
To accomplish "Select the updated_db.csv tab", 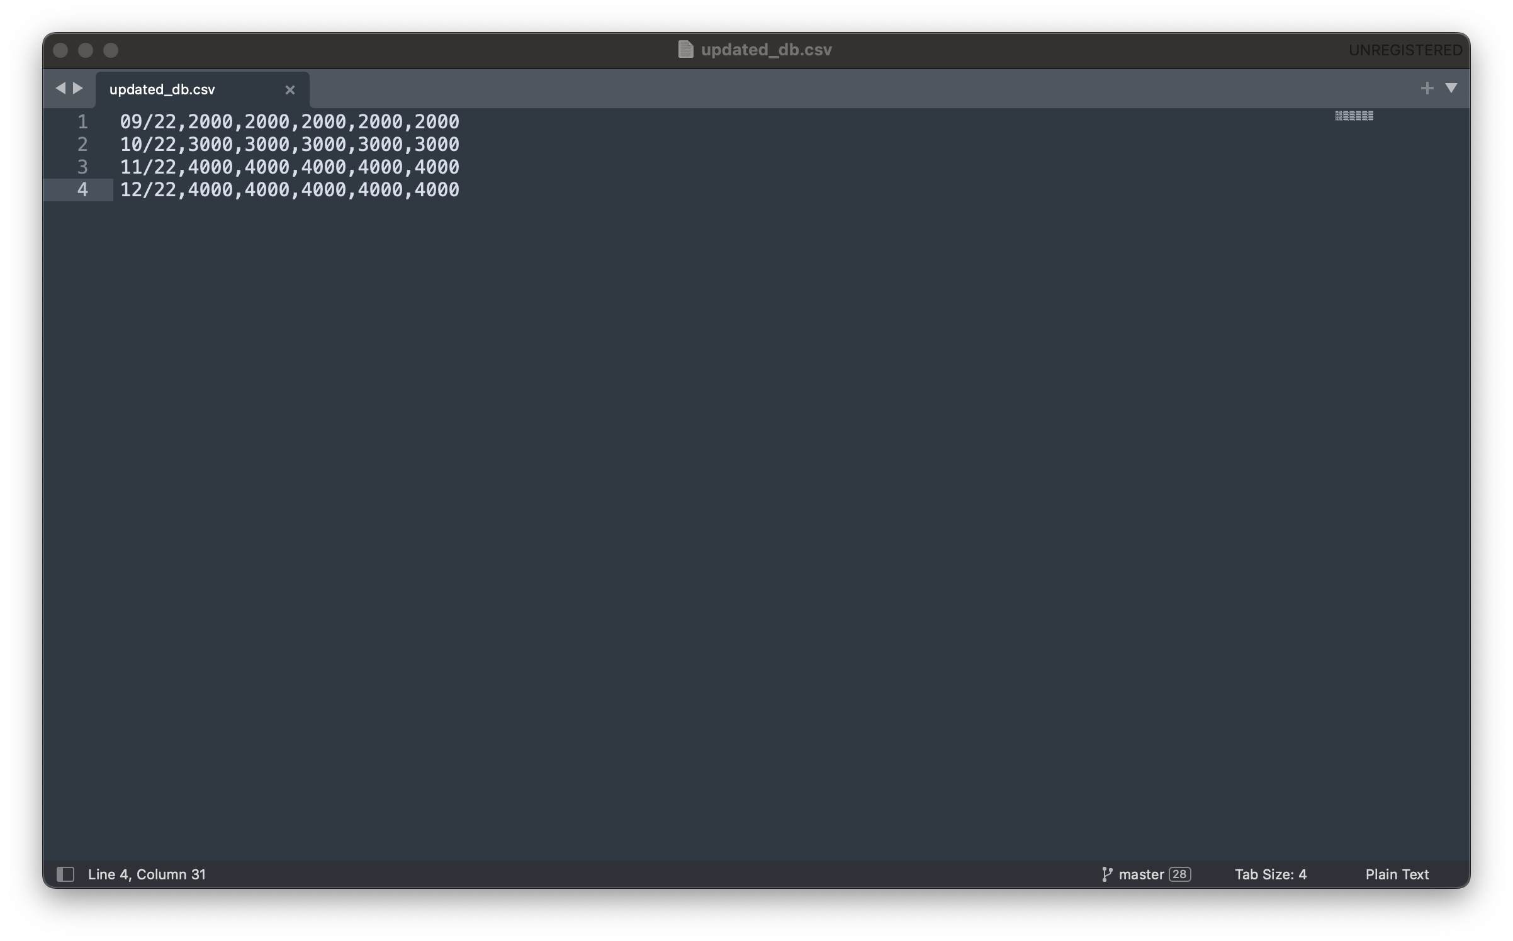I will 162,90.
